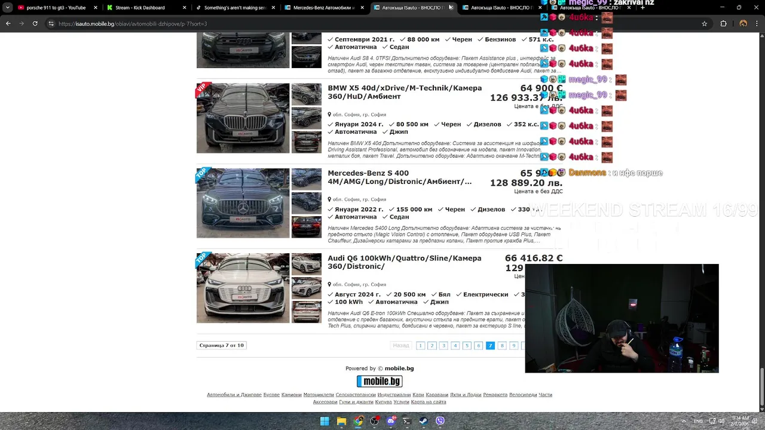Click volume icon in system tray
This screenshot has height=430, width=765.
point(721,421)
